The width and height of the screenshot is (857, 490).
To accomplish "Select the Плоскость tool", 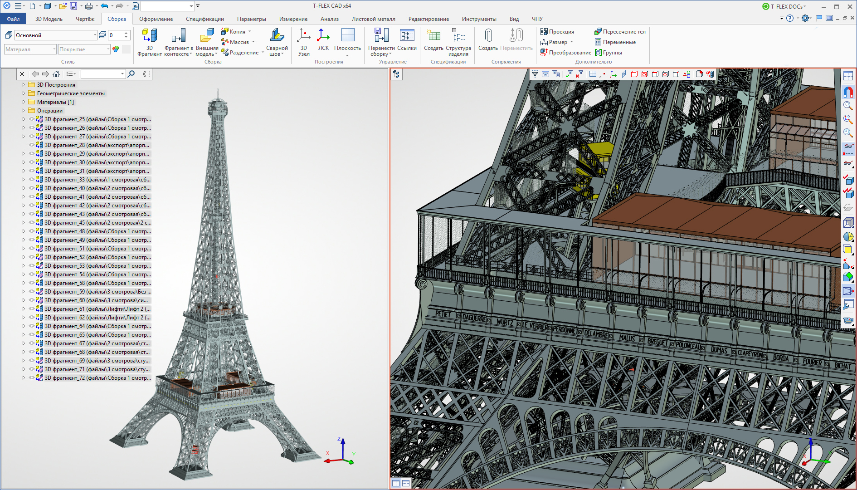I will click(x=347, y=42).
